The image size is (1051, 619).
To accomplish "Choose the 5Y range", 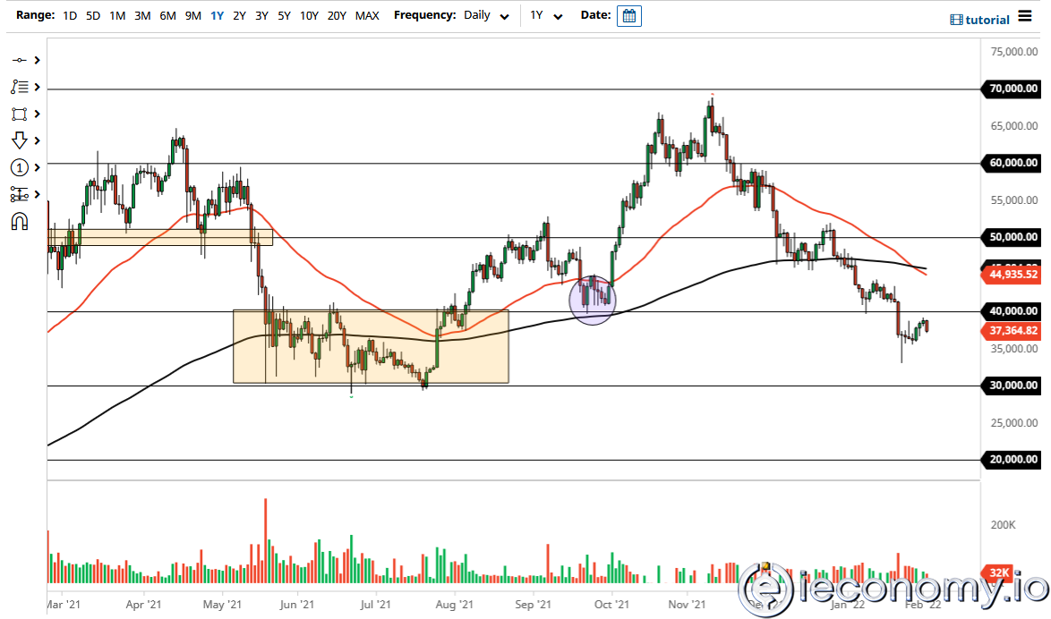I will point(284,16).
